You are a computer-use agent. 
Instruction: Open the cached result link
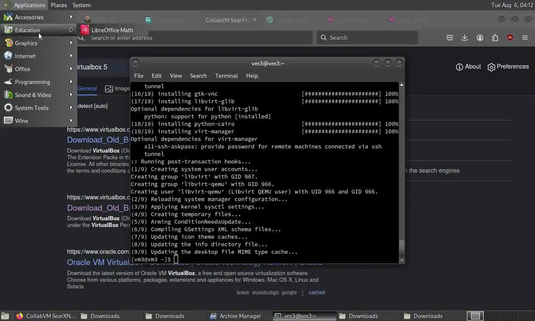pos(317,293)
